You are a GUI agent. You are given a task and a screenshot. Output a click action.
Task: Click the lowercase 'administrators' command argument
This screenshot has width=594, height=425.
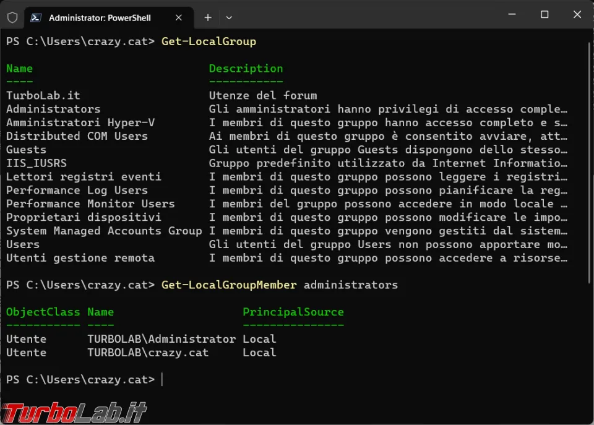pos(351,285)
